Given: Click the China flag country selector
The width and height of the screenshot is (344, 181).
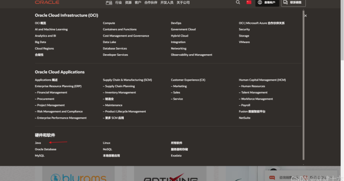Looking at the screenshot, I should coord(249,2).
